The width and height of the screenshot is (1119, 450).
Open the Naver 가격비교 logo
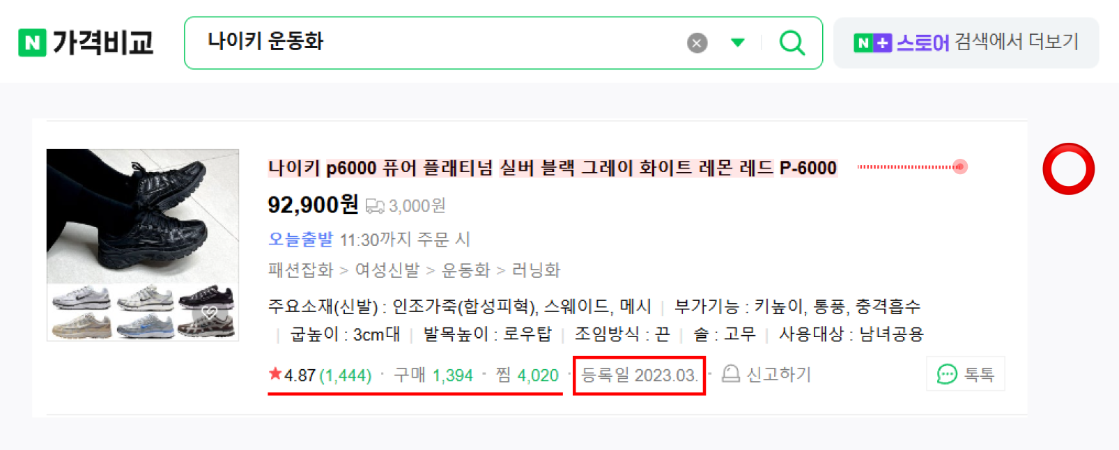(86, 43)
